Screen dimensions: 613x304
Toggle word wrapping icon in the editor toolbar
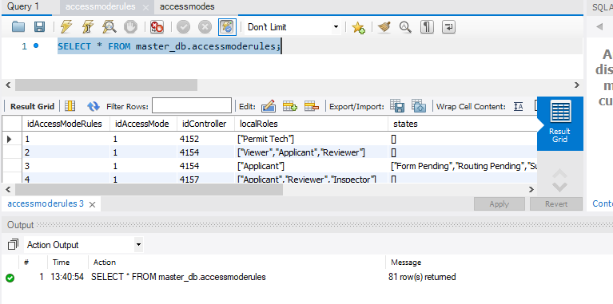pyautogui.click(x=448, y=27)
